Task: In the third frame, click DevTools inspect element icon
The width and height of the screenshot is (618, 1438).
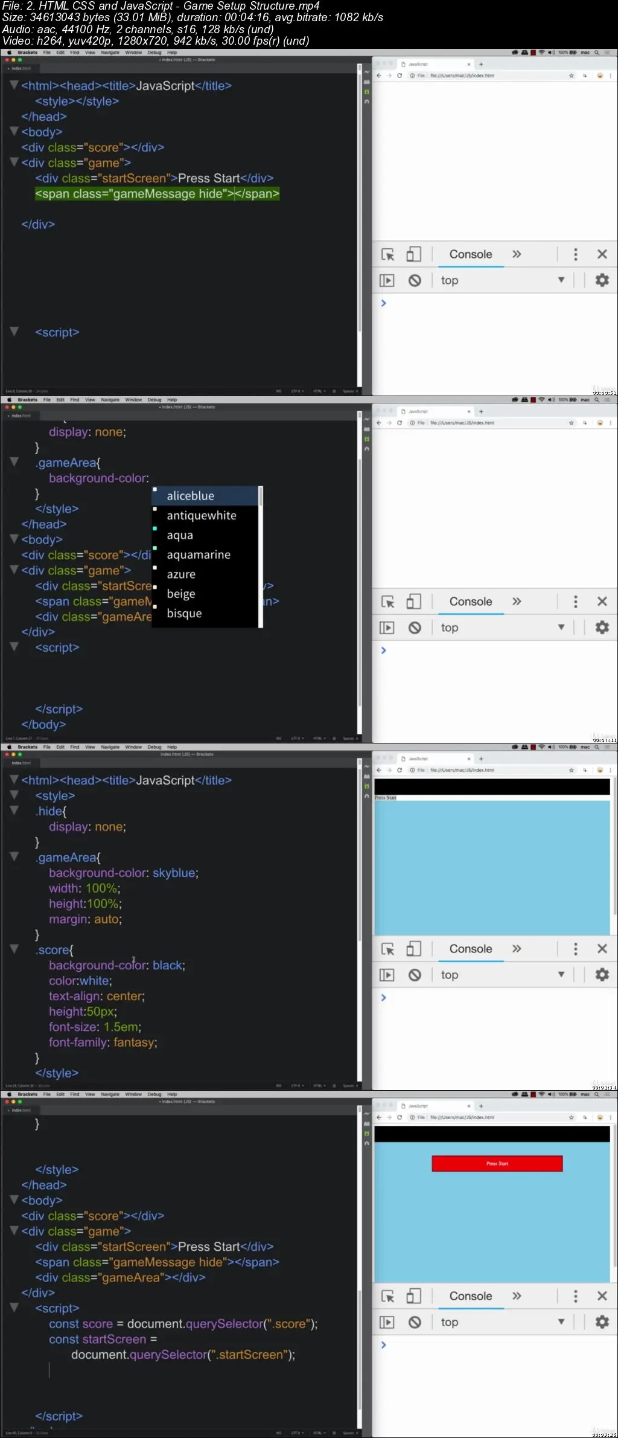Action: pos(388,949)
